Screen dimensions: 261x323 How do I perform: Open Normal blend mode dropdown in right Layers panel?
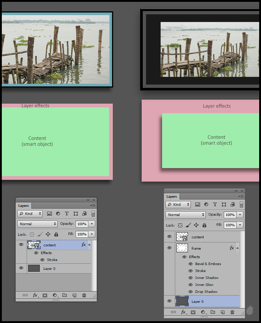pyautogui.click(x=185, y=215)
